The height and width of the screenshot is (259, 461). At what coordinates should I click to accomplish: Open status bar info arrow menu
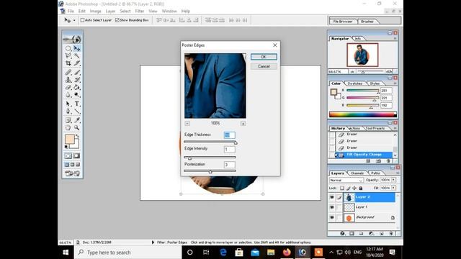[x=153, y=242]
